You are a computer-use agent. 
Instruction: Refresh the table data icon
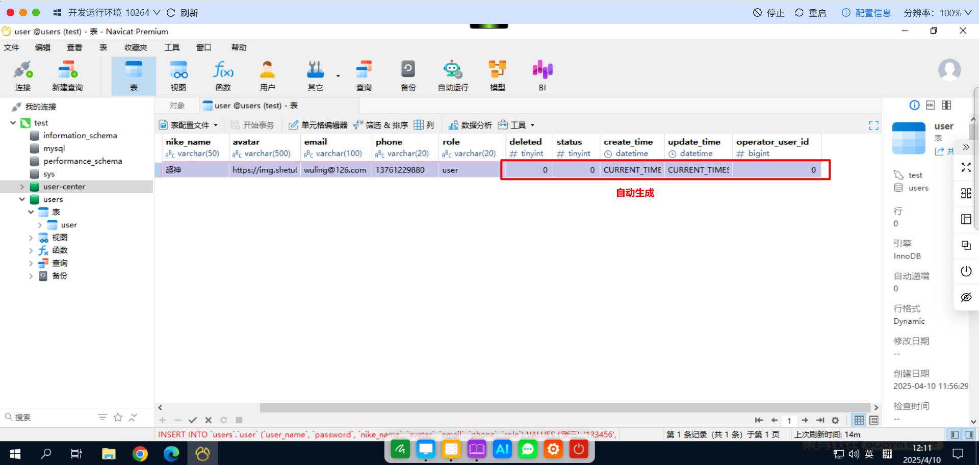click(223, 420)
